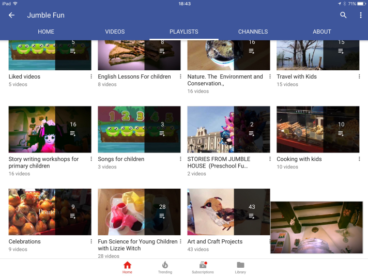The image size is (368, 276).
Task: Tap Fun Science for Young Children thumbnail
Action: 139,212
